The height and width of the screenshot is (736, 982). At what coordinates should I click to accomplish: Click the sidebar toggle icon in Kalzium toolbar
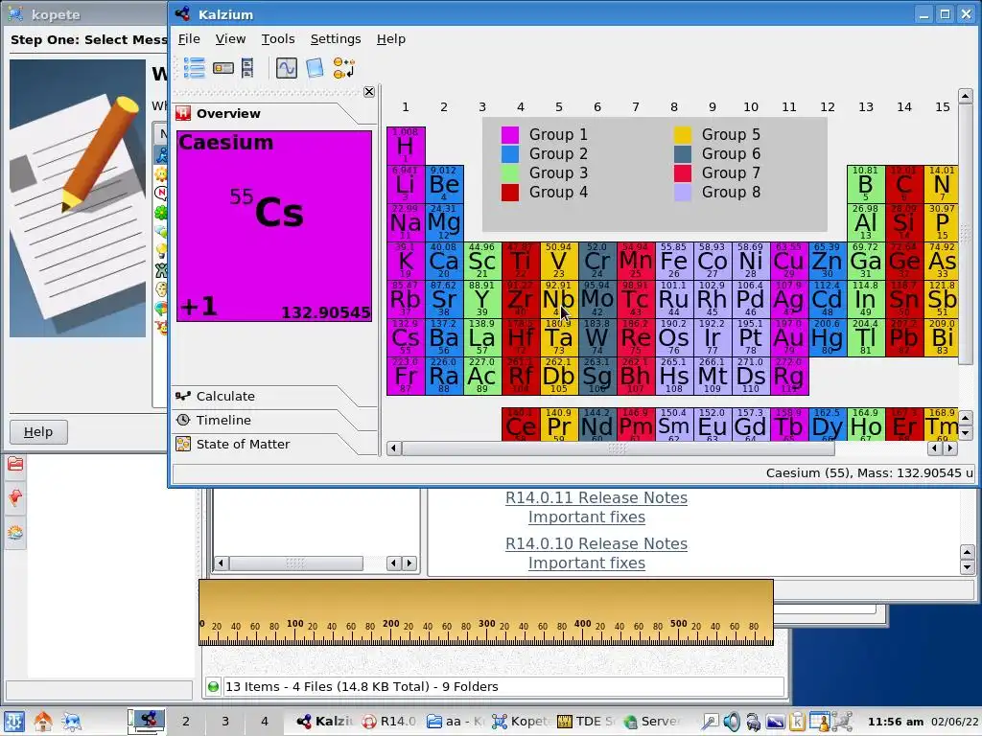[222, 68]
